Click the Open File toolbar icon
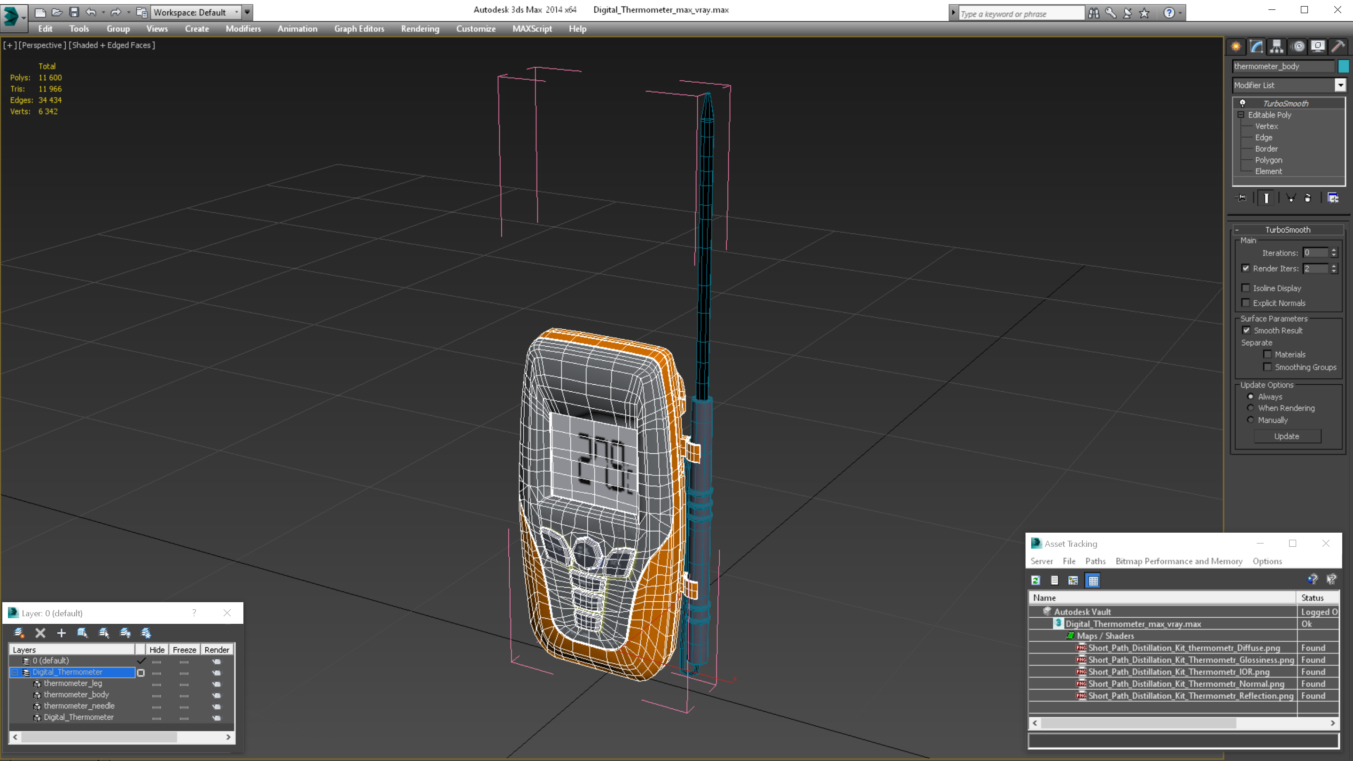The width and height of the screenshot is (1353, 761). click(x=57, y=12)
